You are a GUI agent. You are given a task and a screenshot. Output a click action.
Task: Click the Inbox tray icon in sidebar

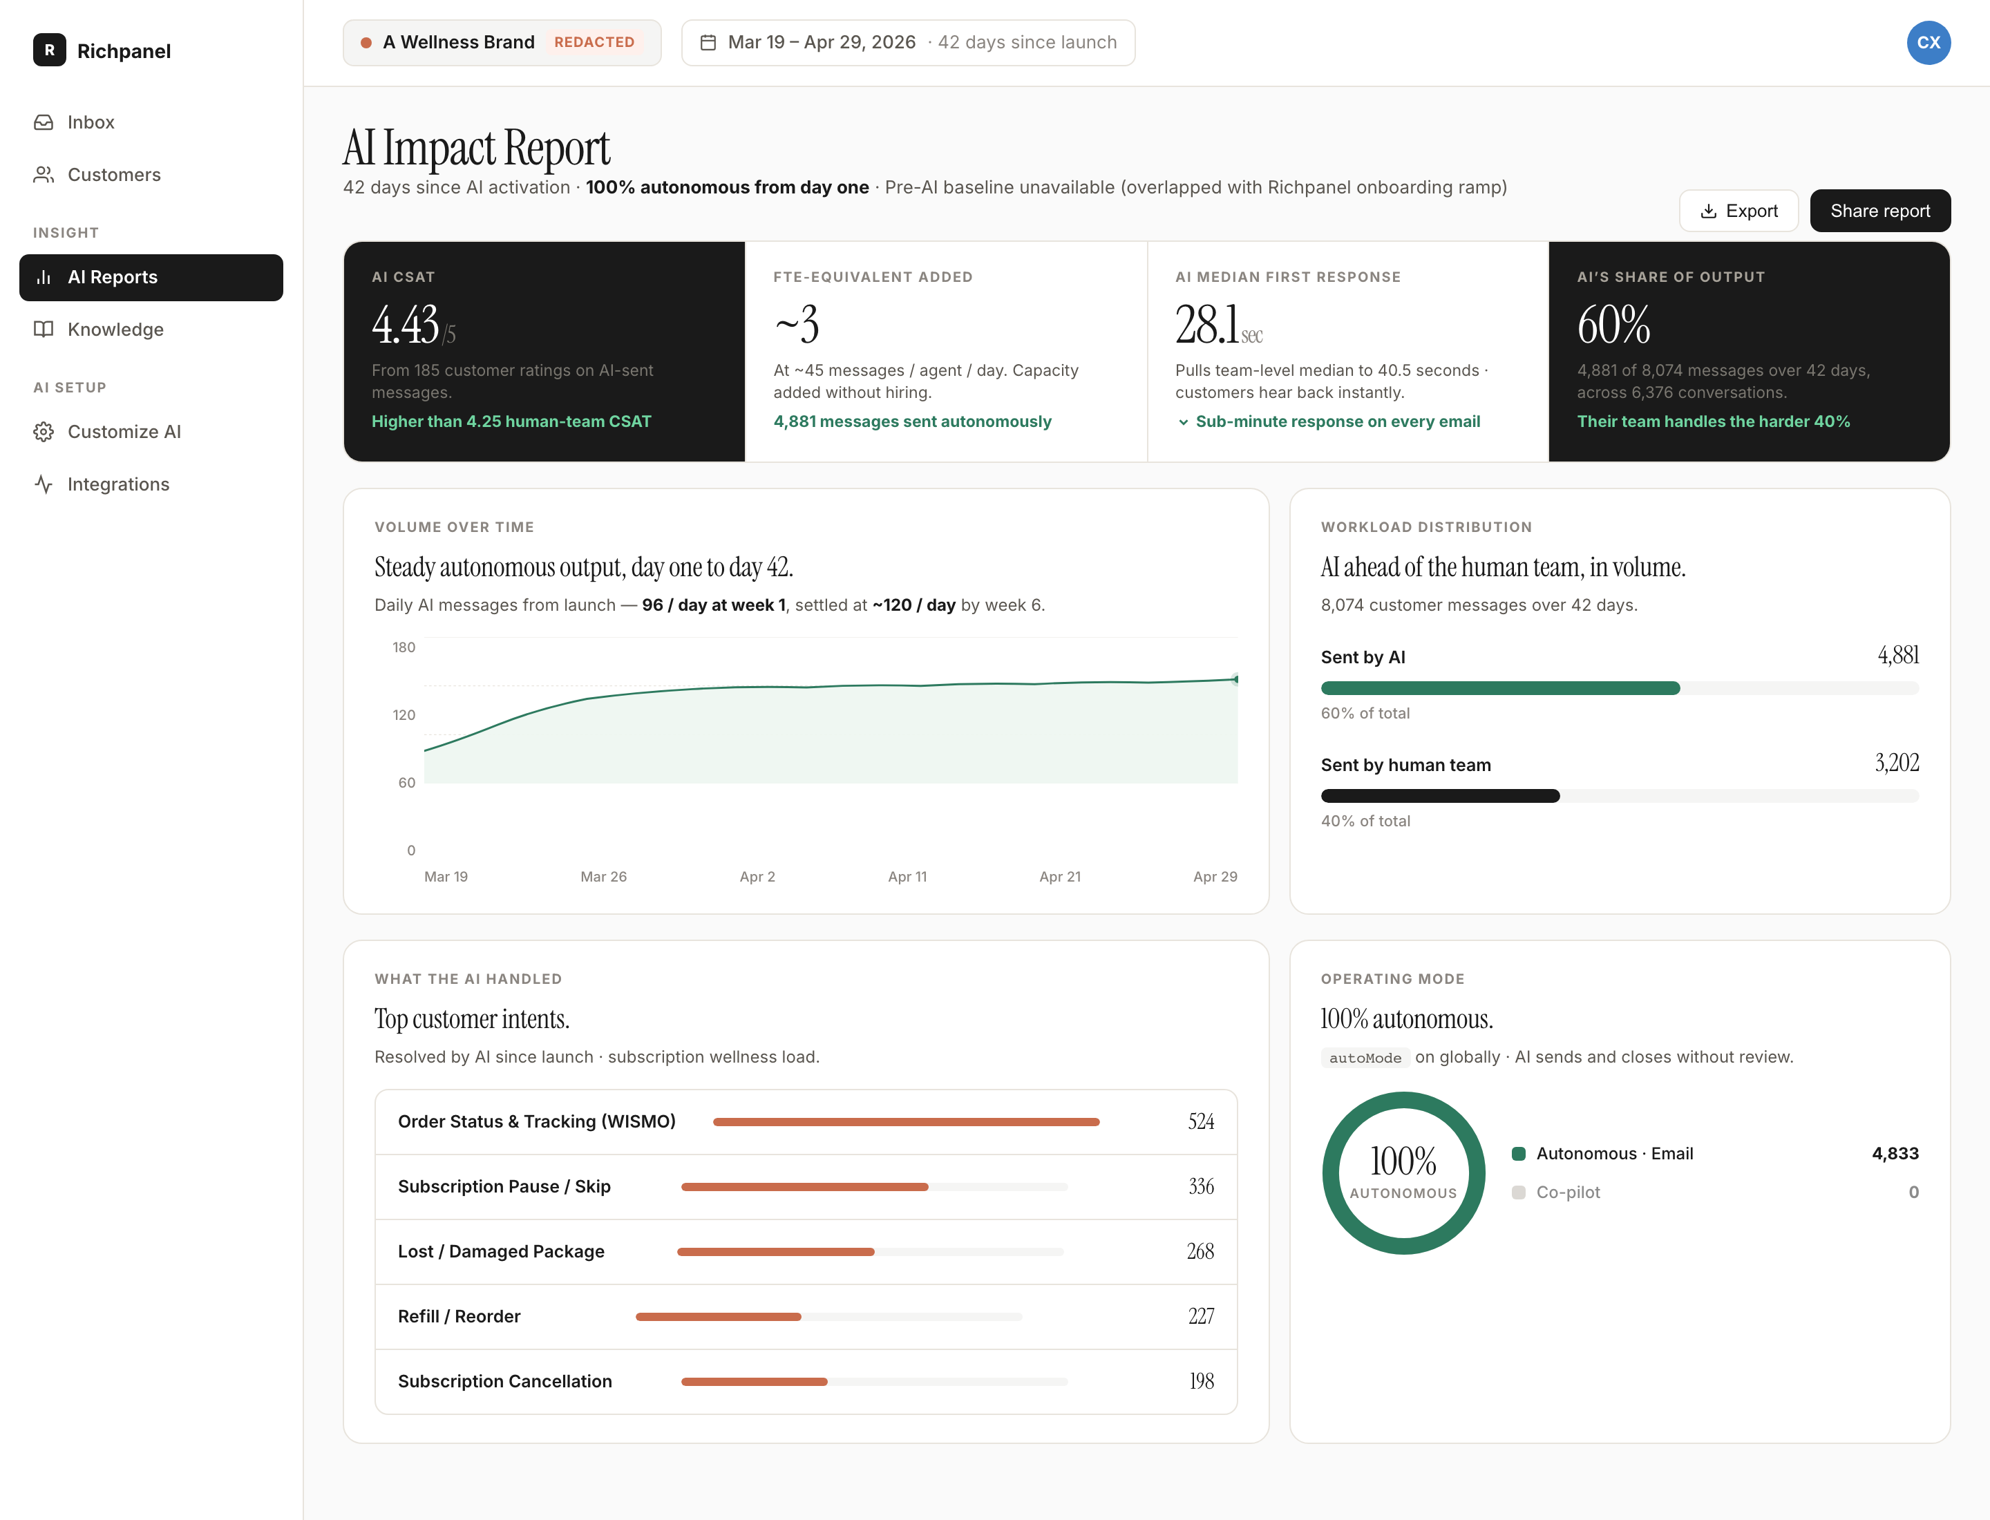44,122
